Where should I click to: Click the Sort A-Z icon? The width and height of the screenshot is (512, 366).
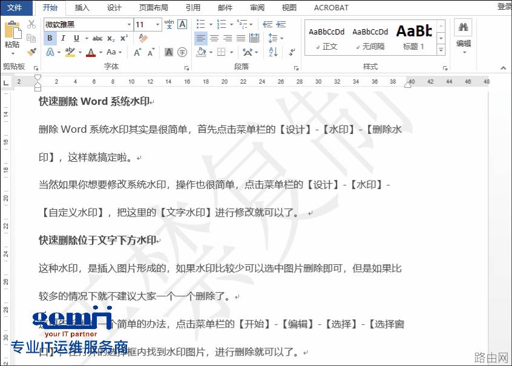[x=273, y=52]
